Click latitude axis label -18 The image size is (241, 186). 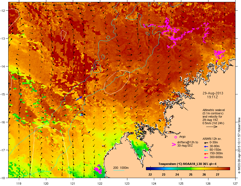click(x=3, y=178)
